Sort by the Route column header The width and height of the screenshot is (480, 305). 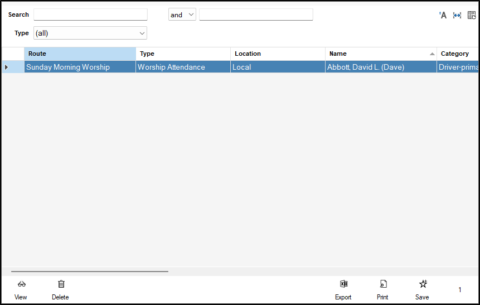tap(80, 54)
